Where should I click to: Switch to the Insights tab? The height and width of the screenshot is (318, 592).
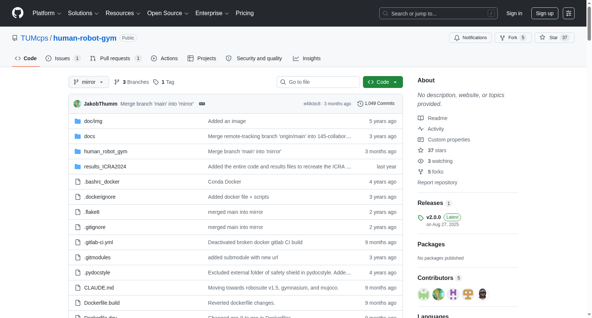pyautogui.click(x=307, y=58)
